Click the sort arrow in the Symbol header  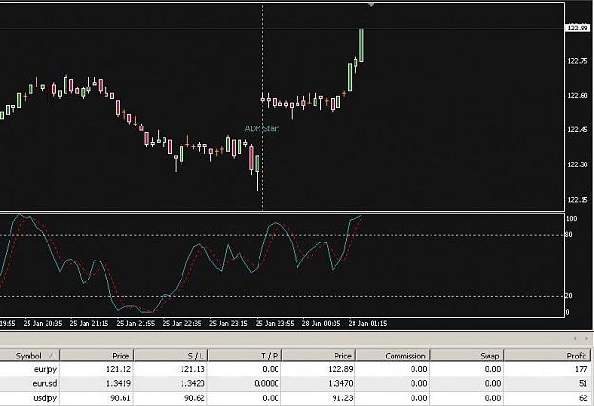click(x=52, y=356)
